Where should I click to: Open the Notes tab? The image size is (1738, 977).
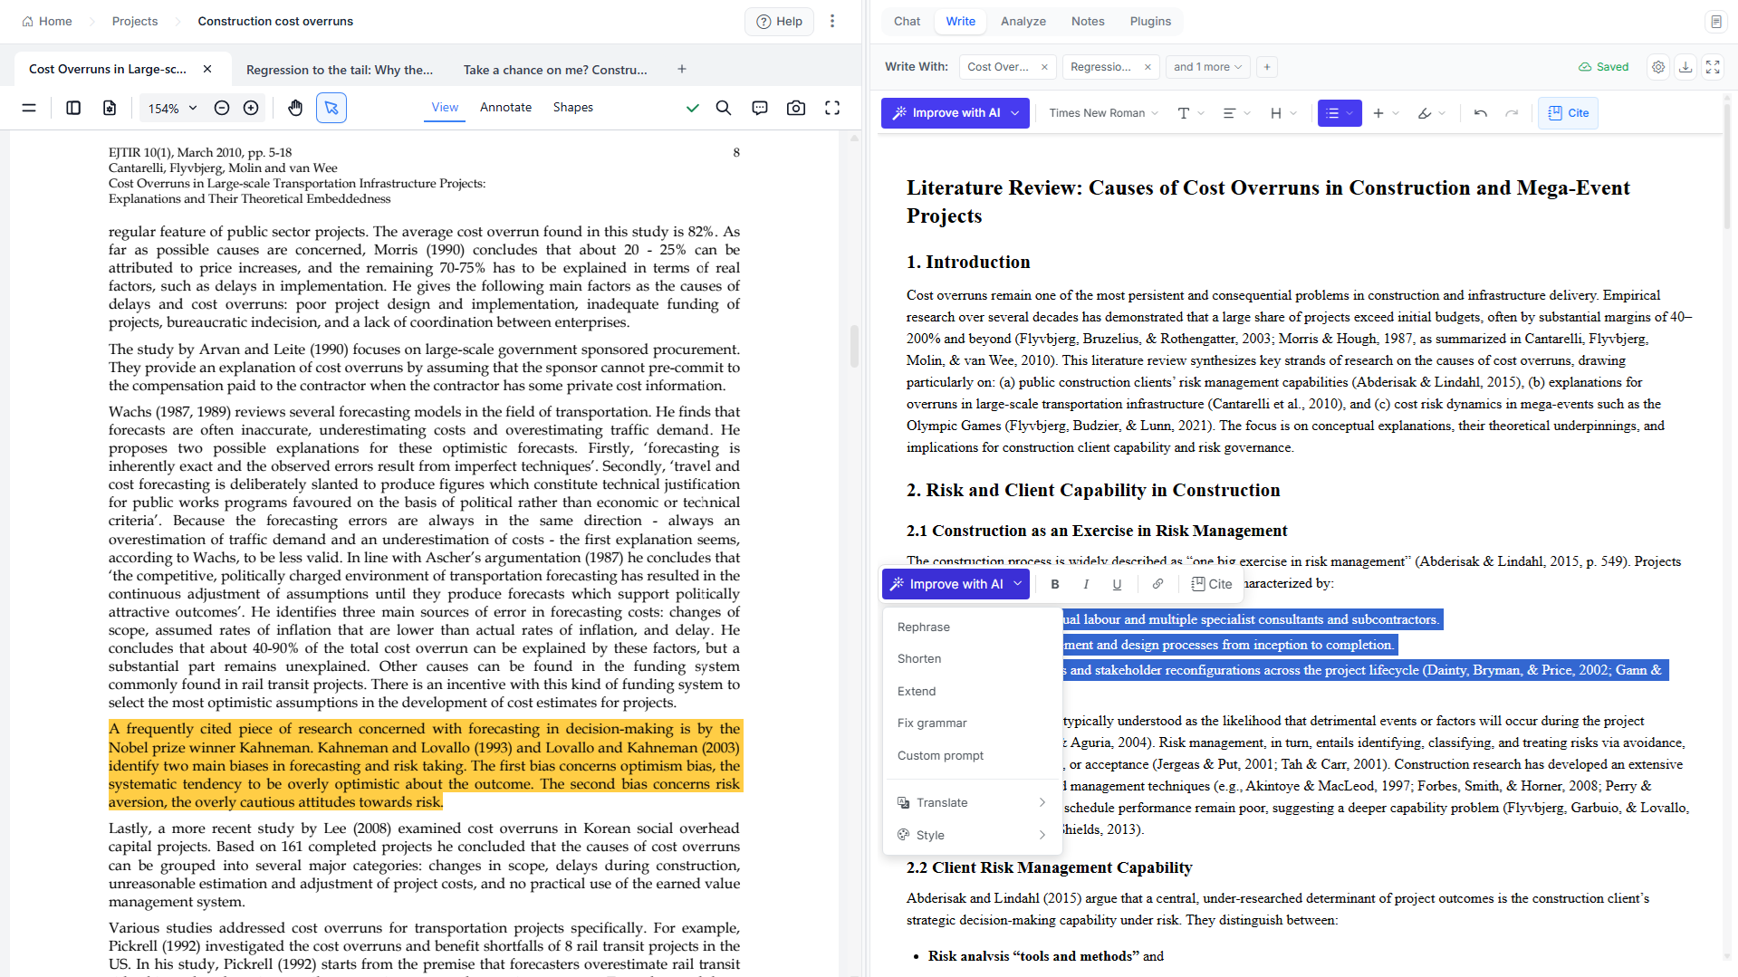(1088, 21)
